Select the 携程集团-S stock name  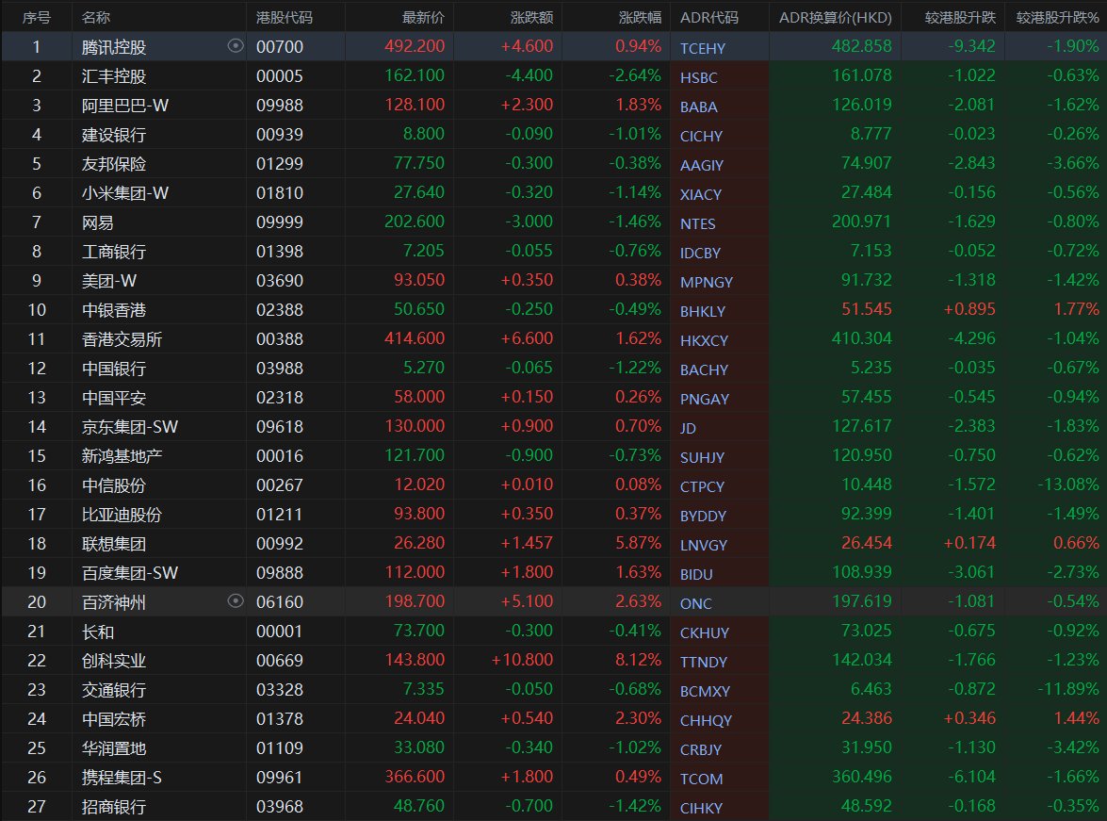tap(122, 778)
